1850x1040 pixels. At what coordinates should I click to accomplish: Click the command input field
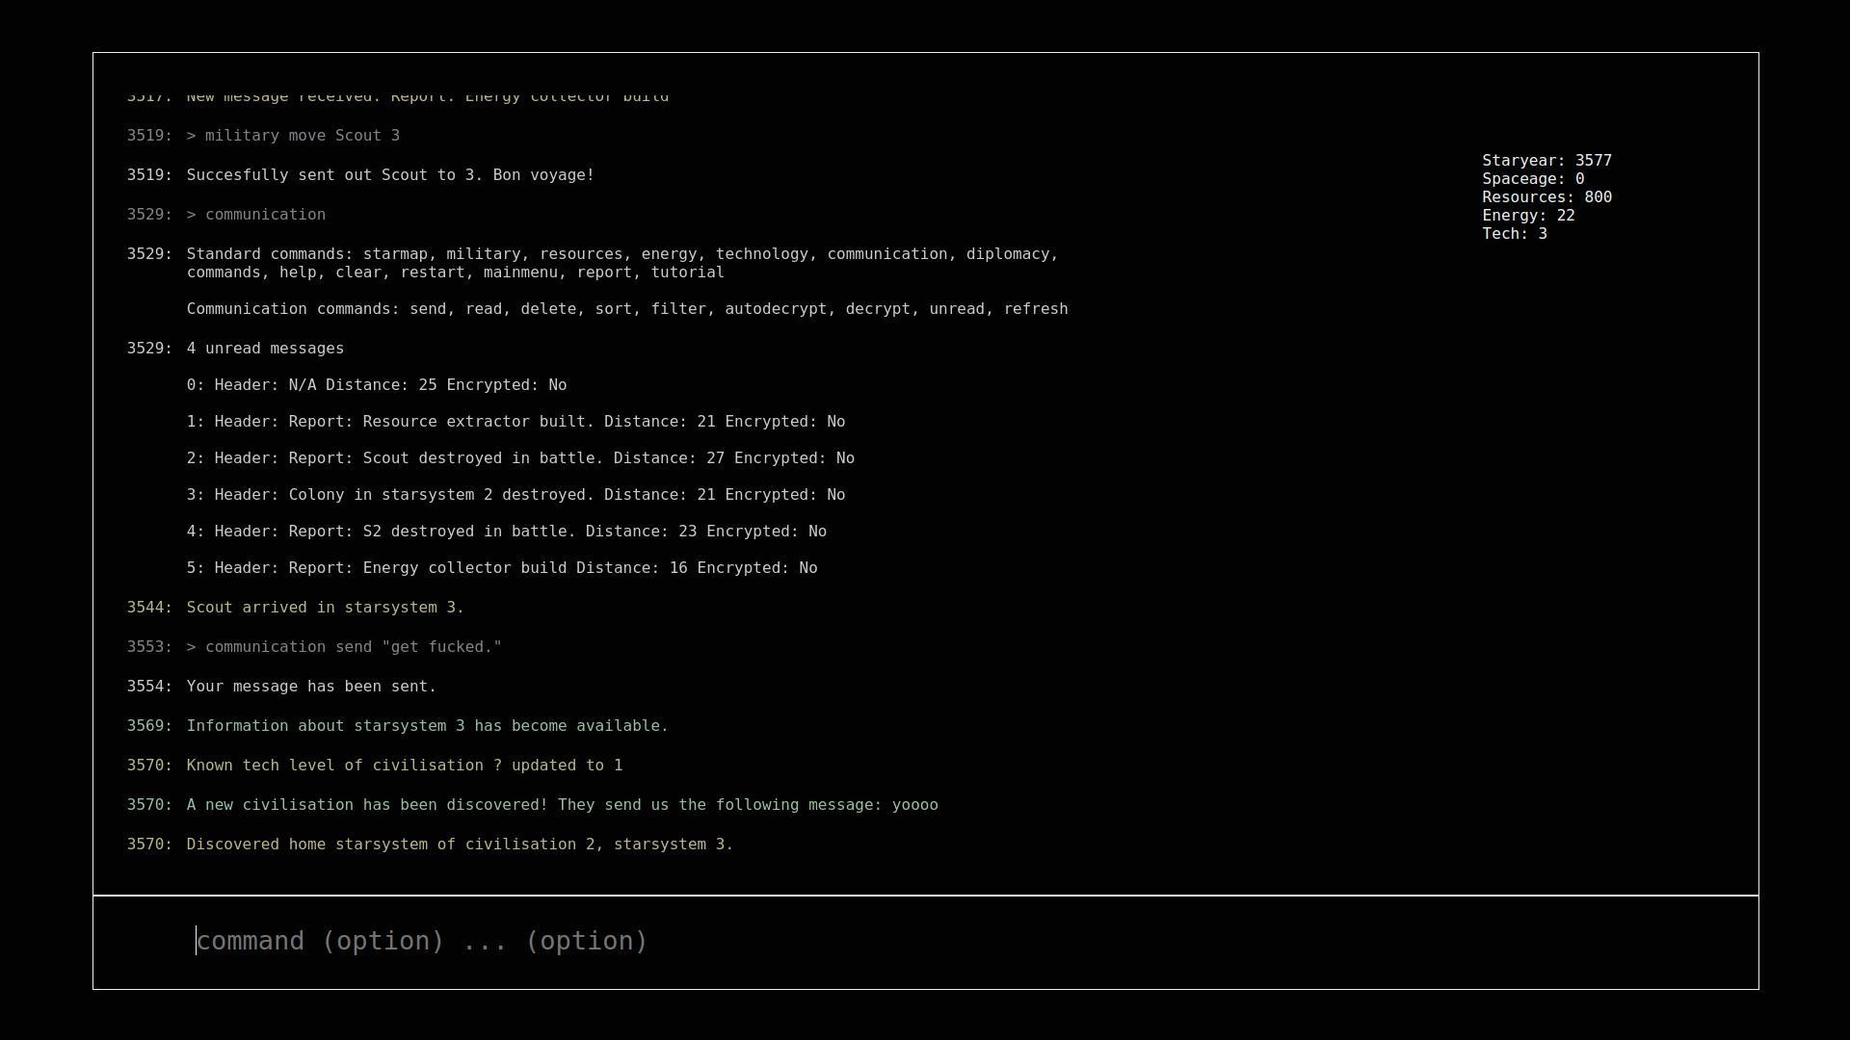[925, 942]
